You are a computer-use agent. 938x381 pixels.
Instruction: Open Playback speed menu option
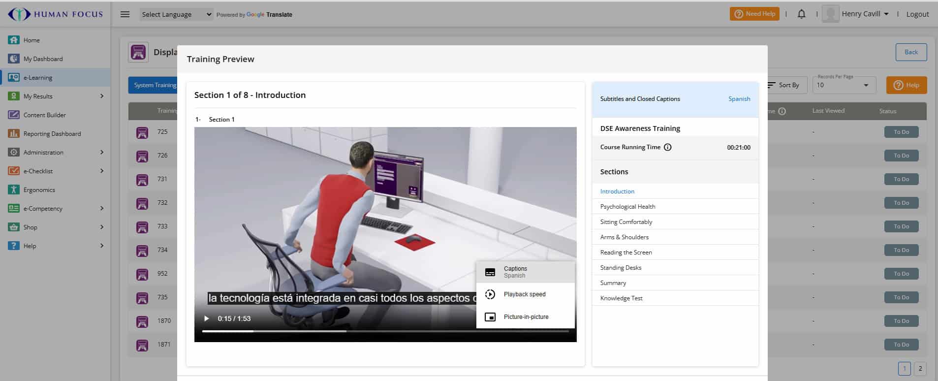click(525, 294)
